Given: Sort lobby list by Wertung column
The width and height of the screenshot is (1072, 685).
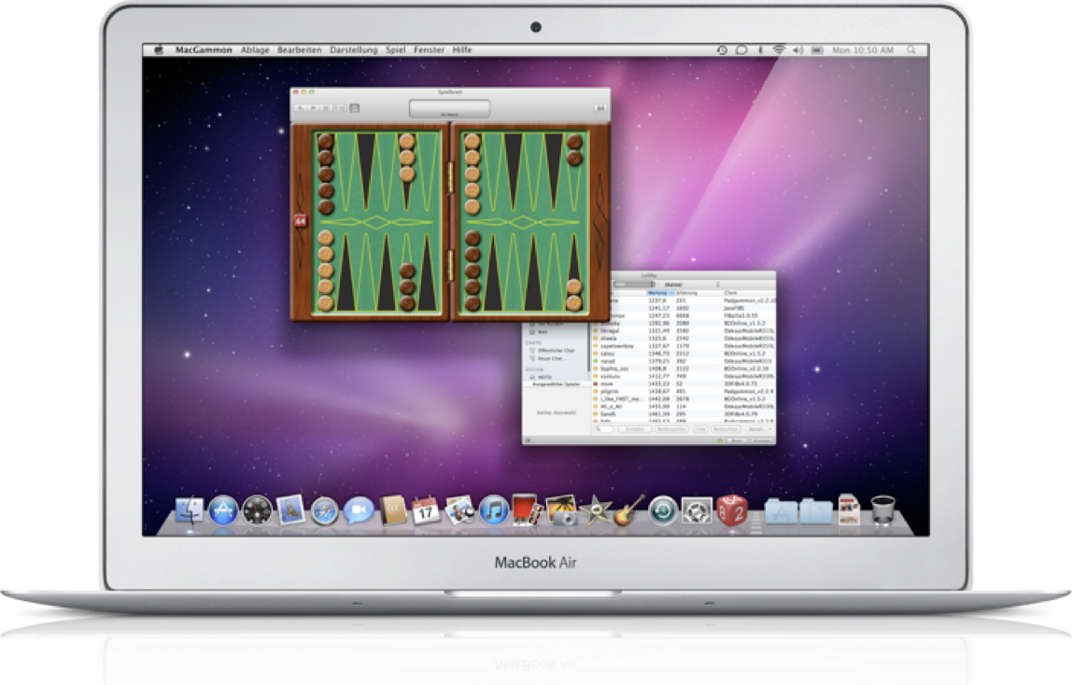Looking at the screenshot, I should [658, 293].
